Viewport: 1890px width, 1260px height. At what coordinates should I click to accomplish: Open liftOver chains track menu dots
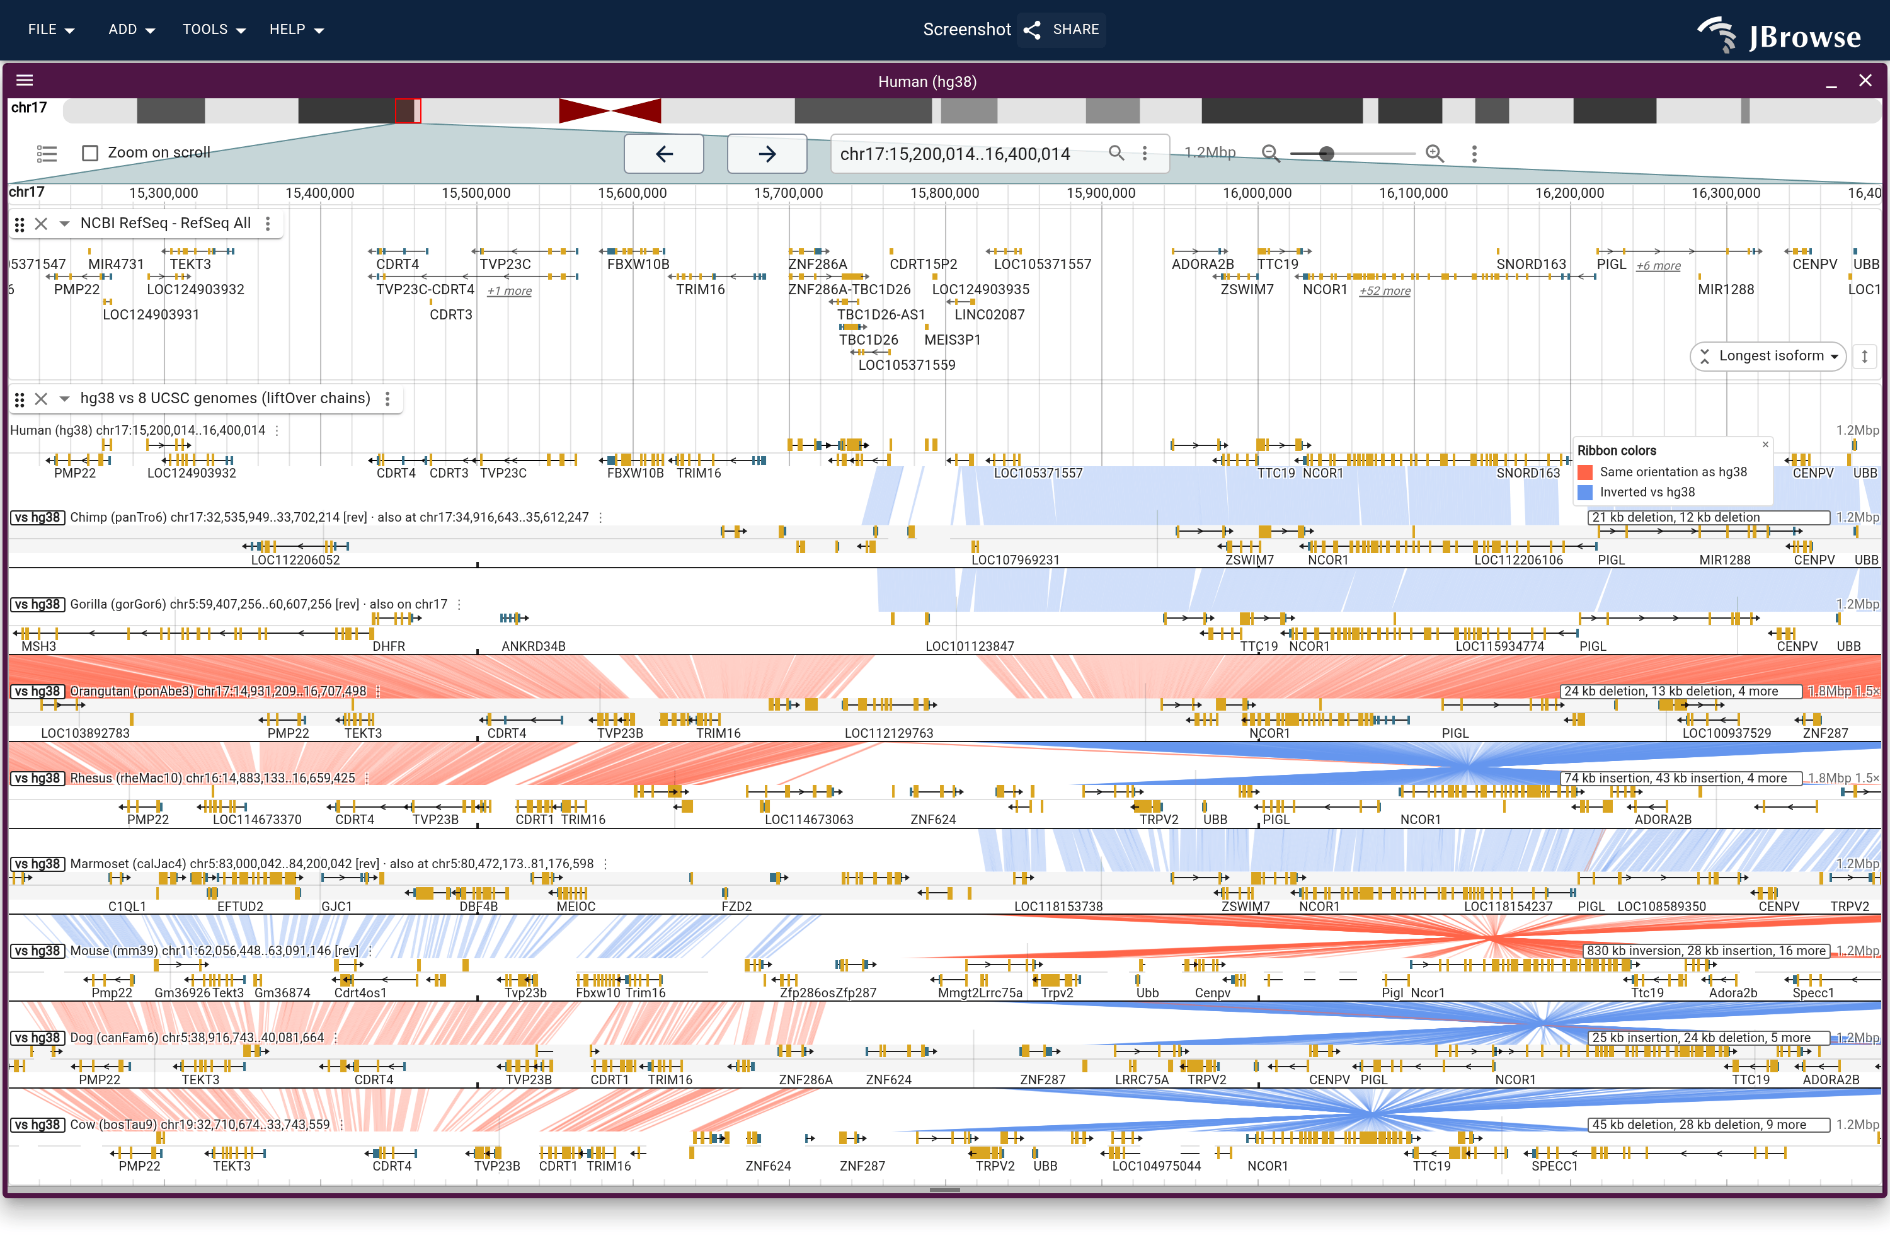(x=387, y=399)
